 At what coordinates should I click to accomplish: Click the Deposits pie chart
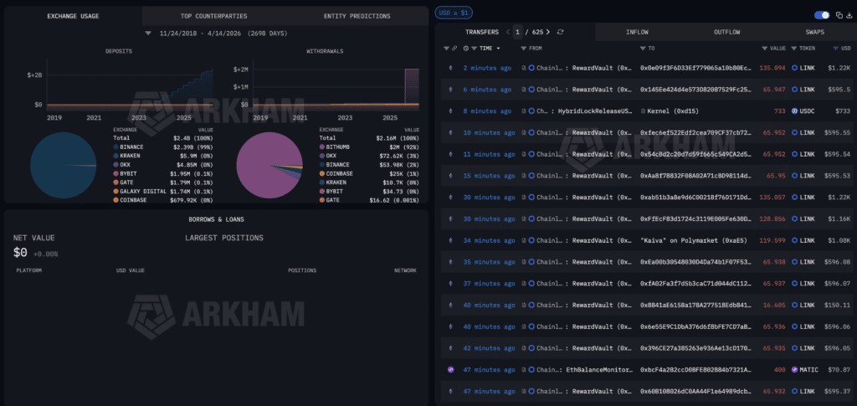(63, 165)
